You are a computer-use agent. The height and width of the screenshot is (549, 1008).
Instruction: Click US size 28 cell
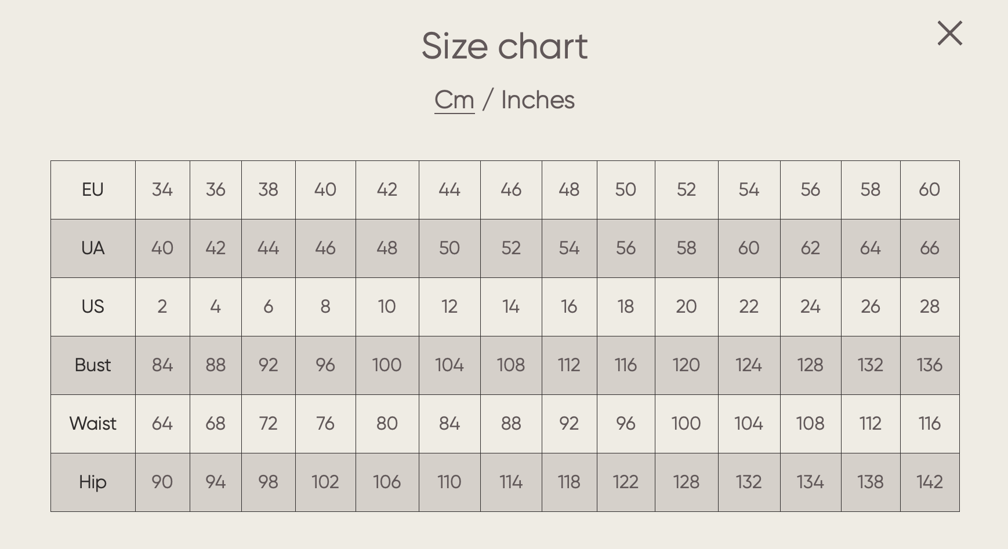coord(929,307)
